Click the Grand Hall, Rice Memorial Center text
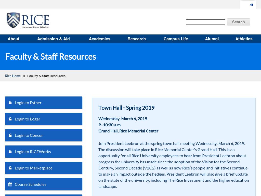This screenshot has width=261, height=196. (x=128, y=131)
